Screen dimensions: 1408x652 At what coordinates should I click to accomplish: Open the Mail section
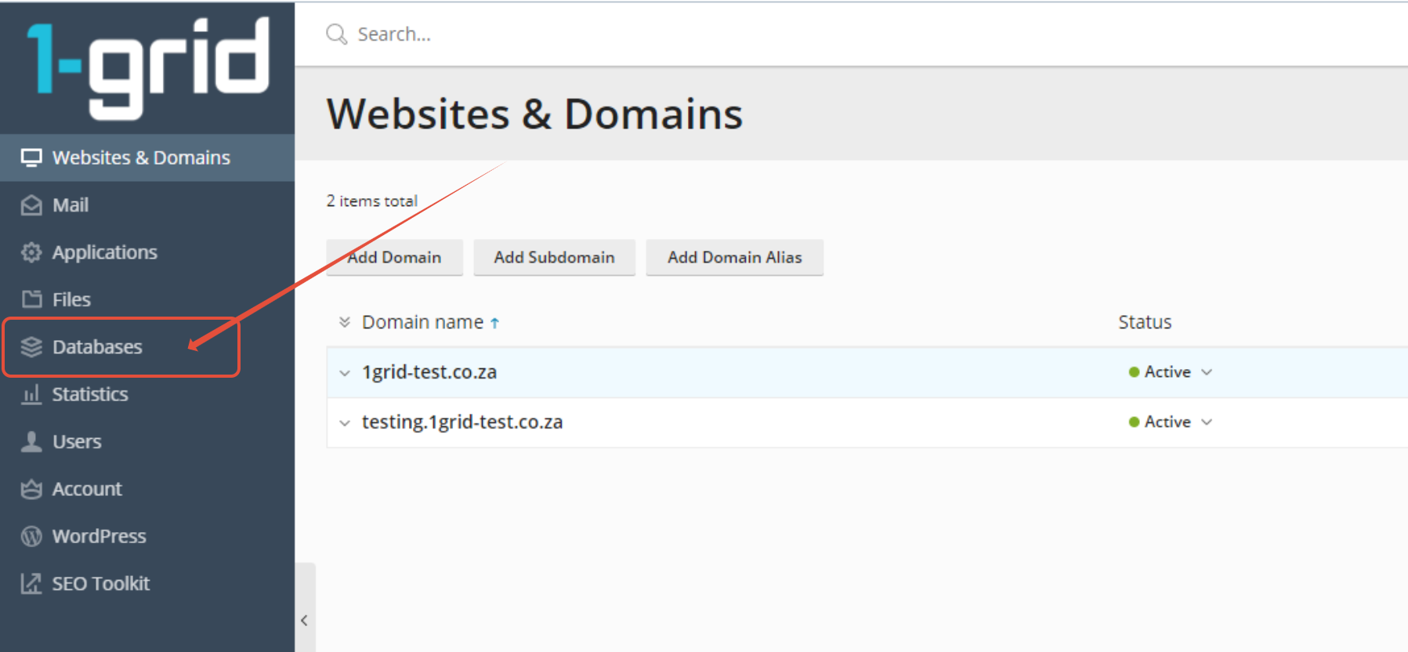click(x=147, y=205)
